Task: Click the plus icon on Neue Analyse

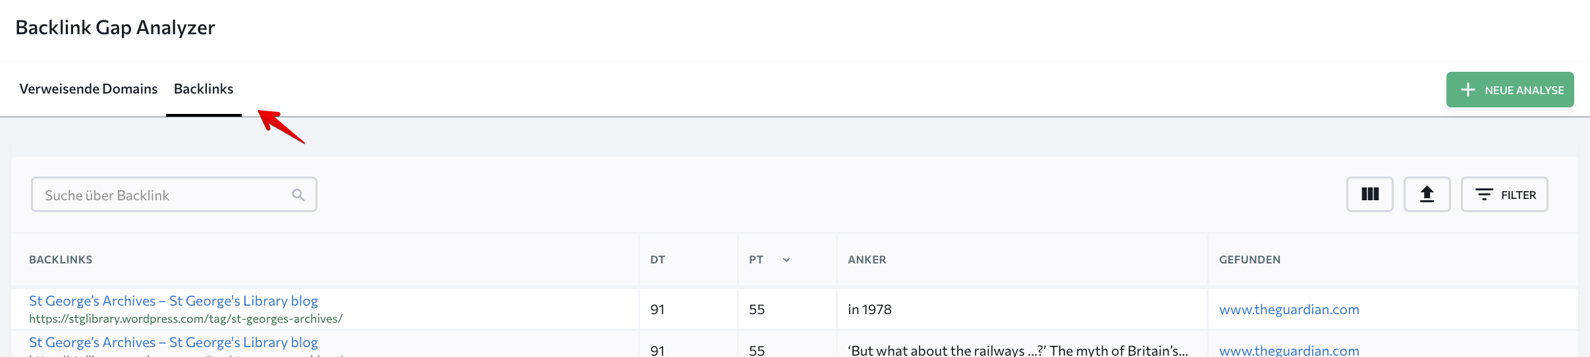Action: 1467,90
